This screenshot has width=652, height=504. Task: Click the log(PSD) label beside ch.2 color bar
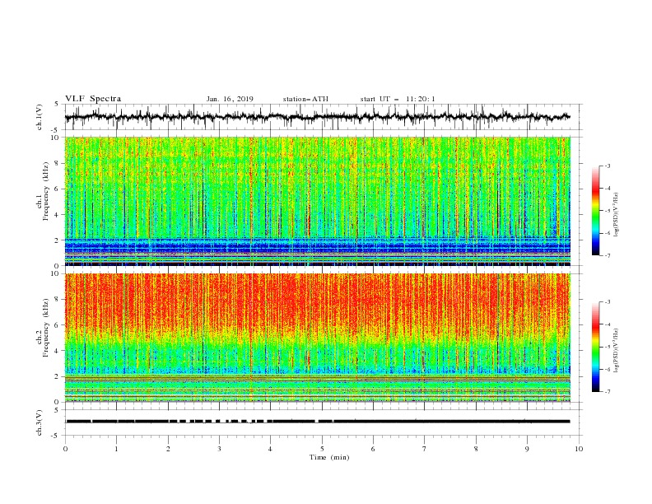click(616, 350)
